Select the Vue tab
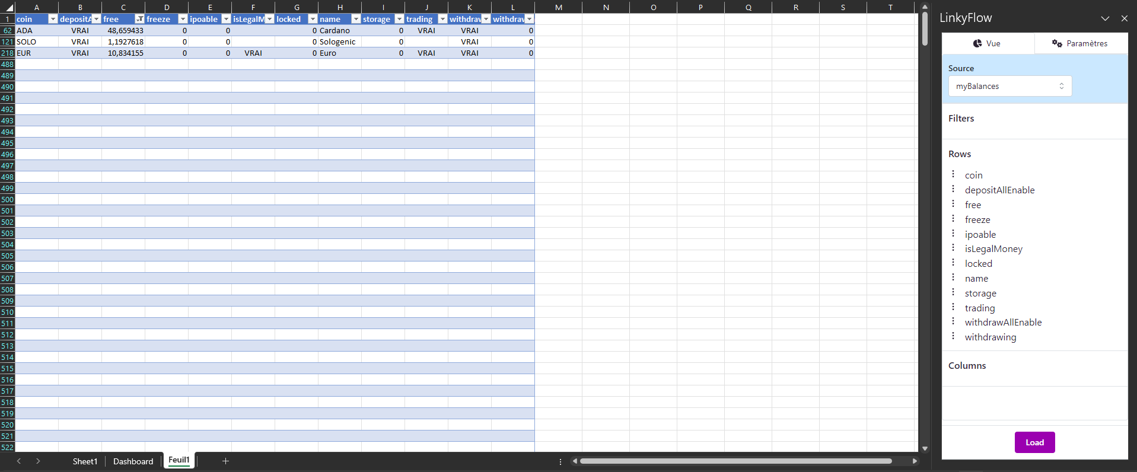The height and width of the screenshot is (472, 1137). (988, 43)
